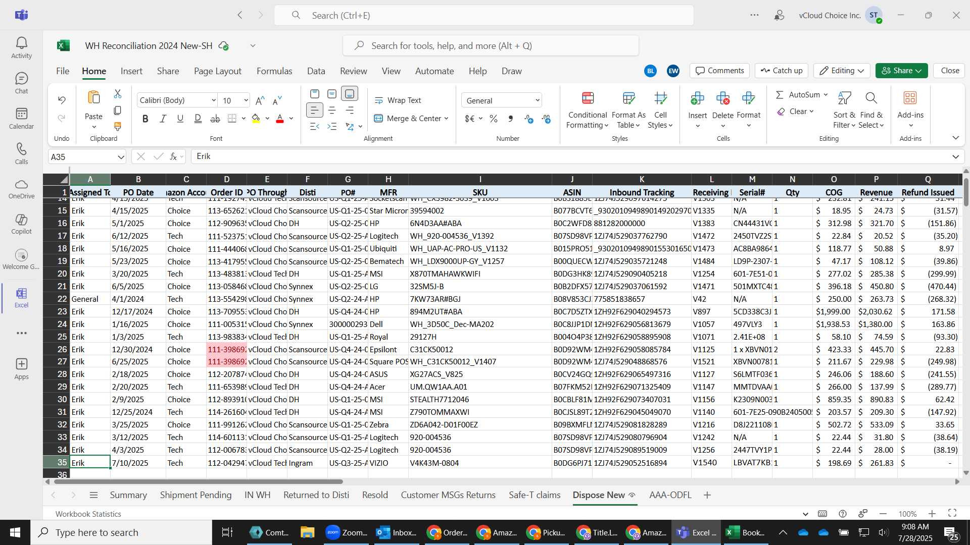
Task: Collapse the ribbon with chevron
Action: [x=955, y=138]
